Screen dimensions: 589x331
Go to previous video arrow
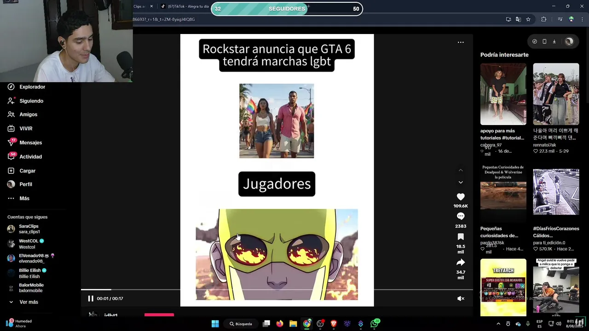(x=461, y=170)
